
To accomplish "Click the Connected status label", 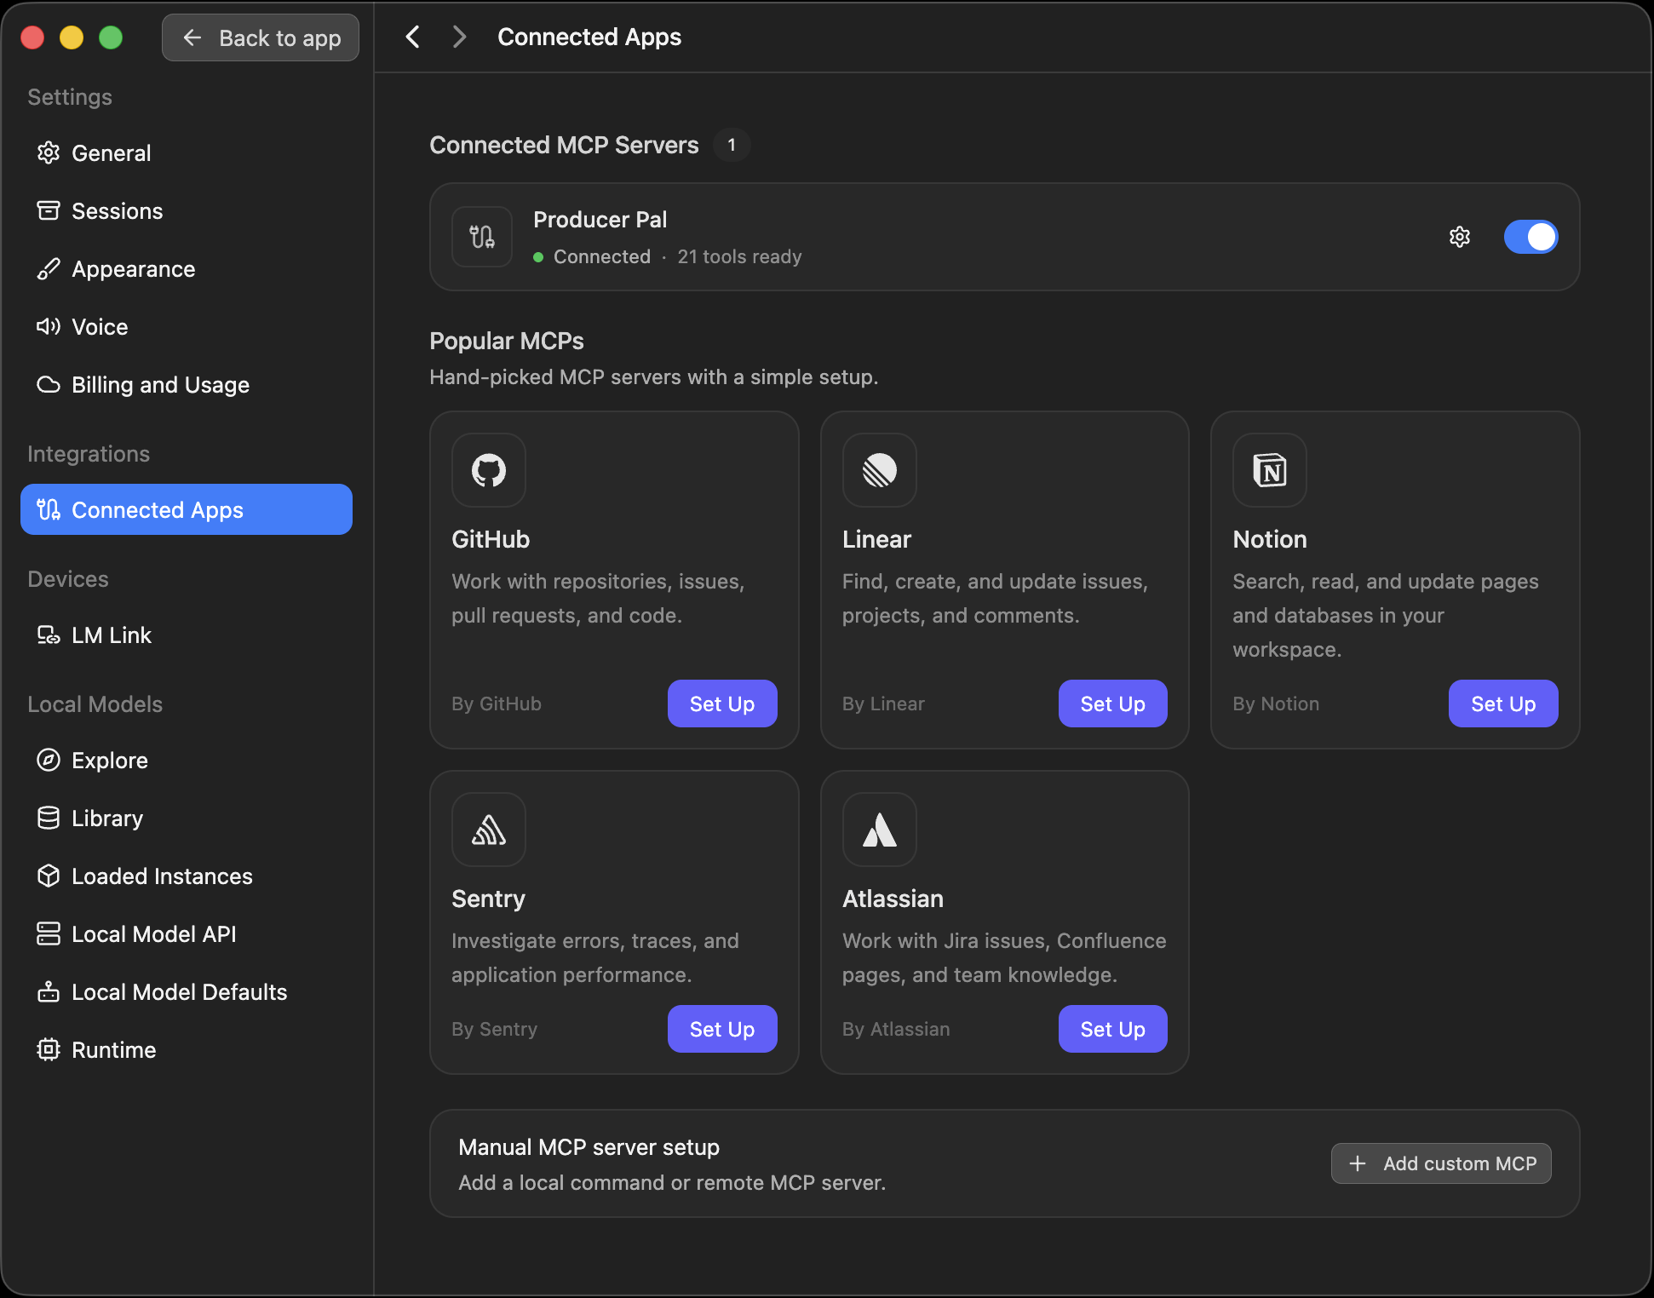I will pyautogui.click(x=602, y=256).
